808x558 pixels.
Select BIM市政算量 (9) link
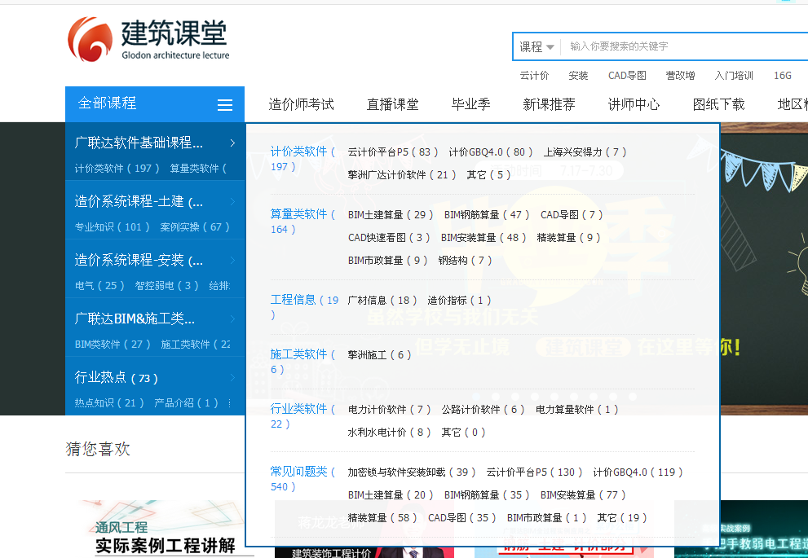coord(388,261)
